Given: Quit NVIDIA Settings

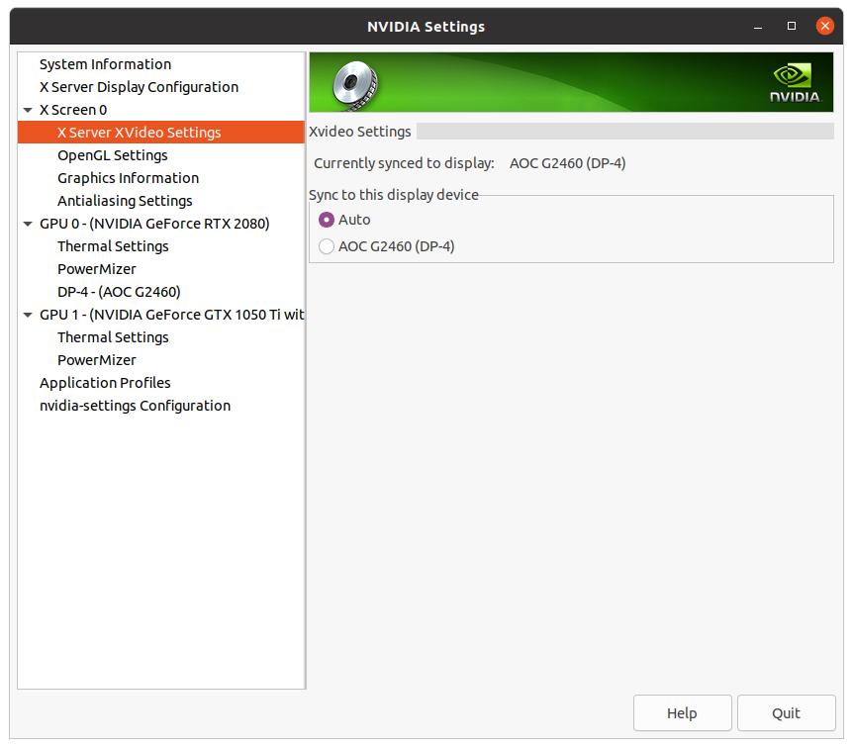Looking at the screenshot, I should coord(786,712).
